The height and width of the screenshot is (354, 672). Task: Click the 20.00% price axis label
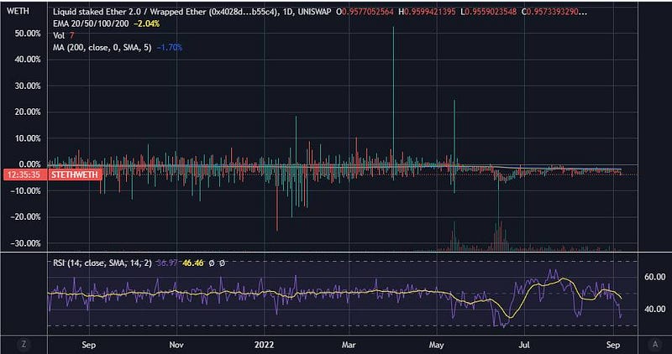click(x=28, y=112)
